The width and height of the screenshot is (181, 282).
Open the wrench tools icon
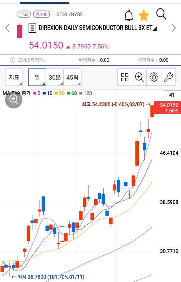[168, 77]
